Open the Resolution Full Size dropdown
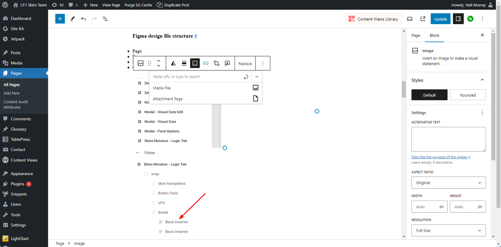Image resolution: width=501 pixels, height=247 pixels. [x=448, y=230]
